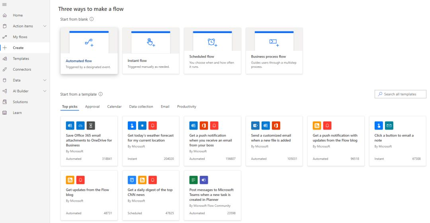Expand the Data menu chevron
This screenshot has width=430, height=223.
point(45,80)
